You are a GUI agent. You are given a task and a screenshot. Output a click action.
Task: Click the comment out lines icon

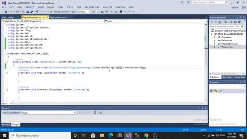[112, 12]
